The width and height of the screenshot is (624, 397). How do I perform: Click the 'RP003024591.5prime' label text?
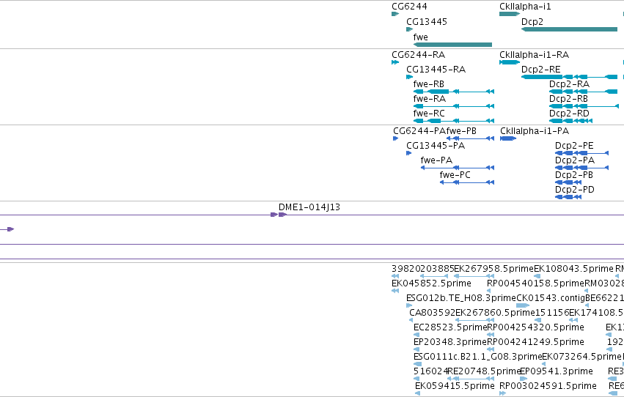pyautogui.click(x=548, y=386)
